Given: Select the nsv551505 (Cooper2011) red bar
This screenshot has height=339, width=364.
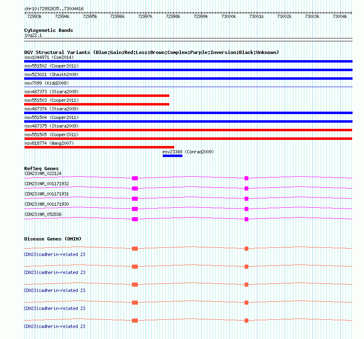Looking at the screenshot, I should tap(188, 139).
